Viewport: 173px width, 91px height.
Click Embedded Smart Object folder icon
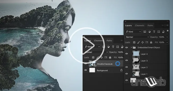(x=134, y=48)
